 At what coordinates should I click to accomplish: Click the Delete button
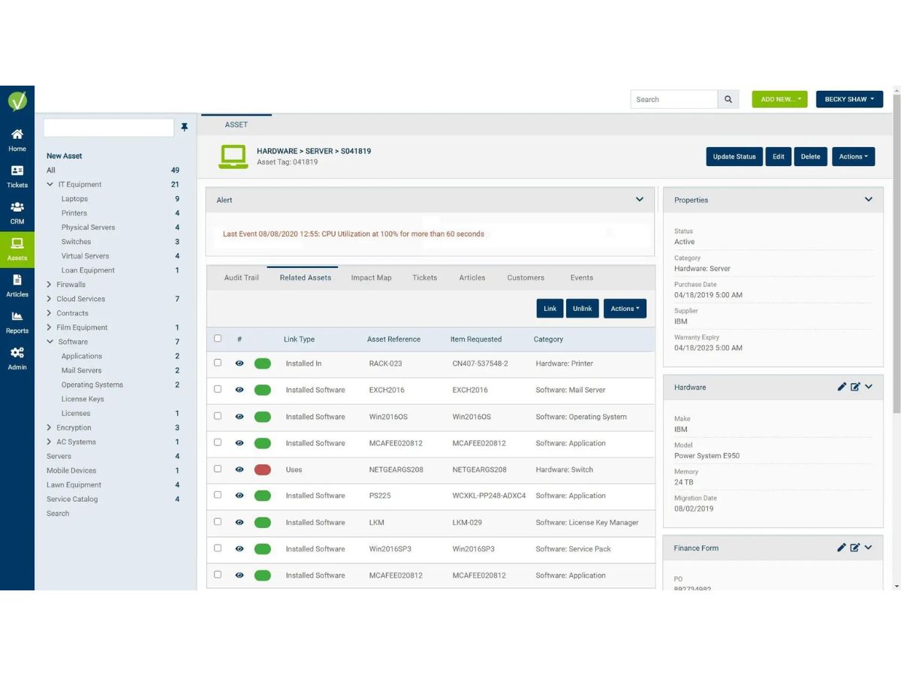pos(810,156)
